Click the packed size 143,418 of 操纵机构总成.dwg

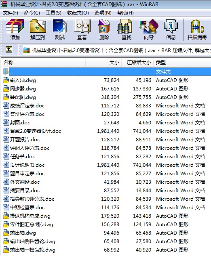tap(142, 216)
